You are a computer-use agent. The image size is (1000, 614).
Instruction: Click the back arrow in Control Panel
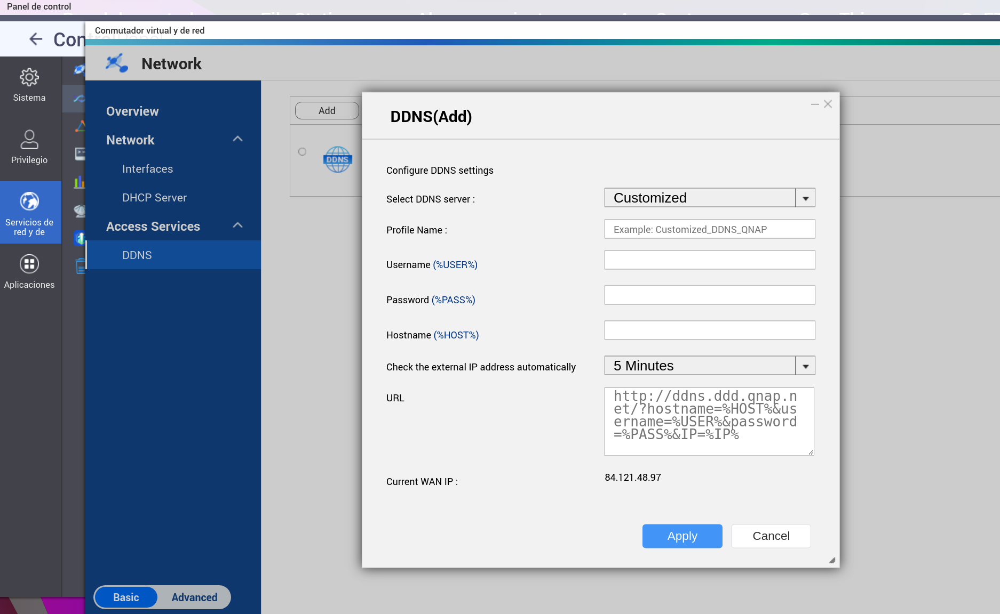click(x=36, y=39)
